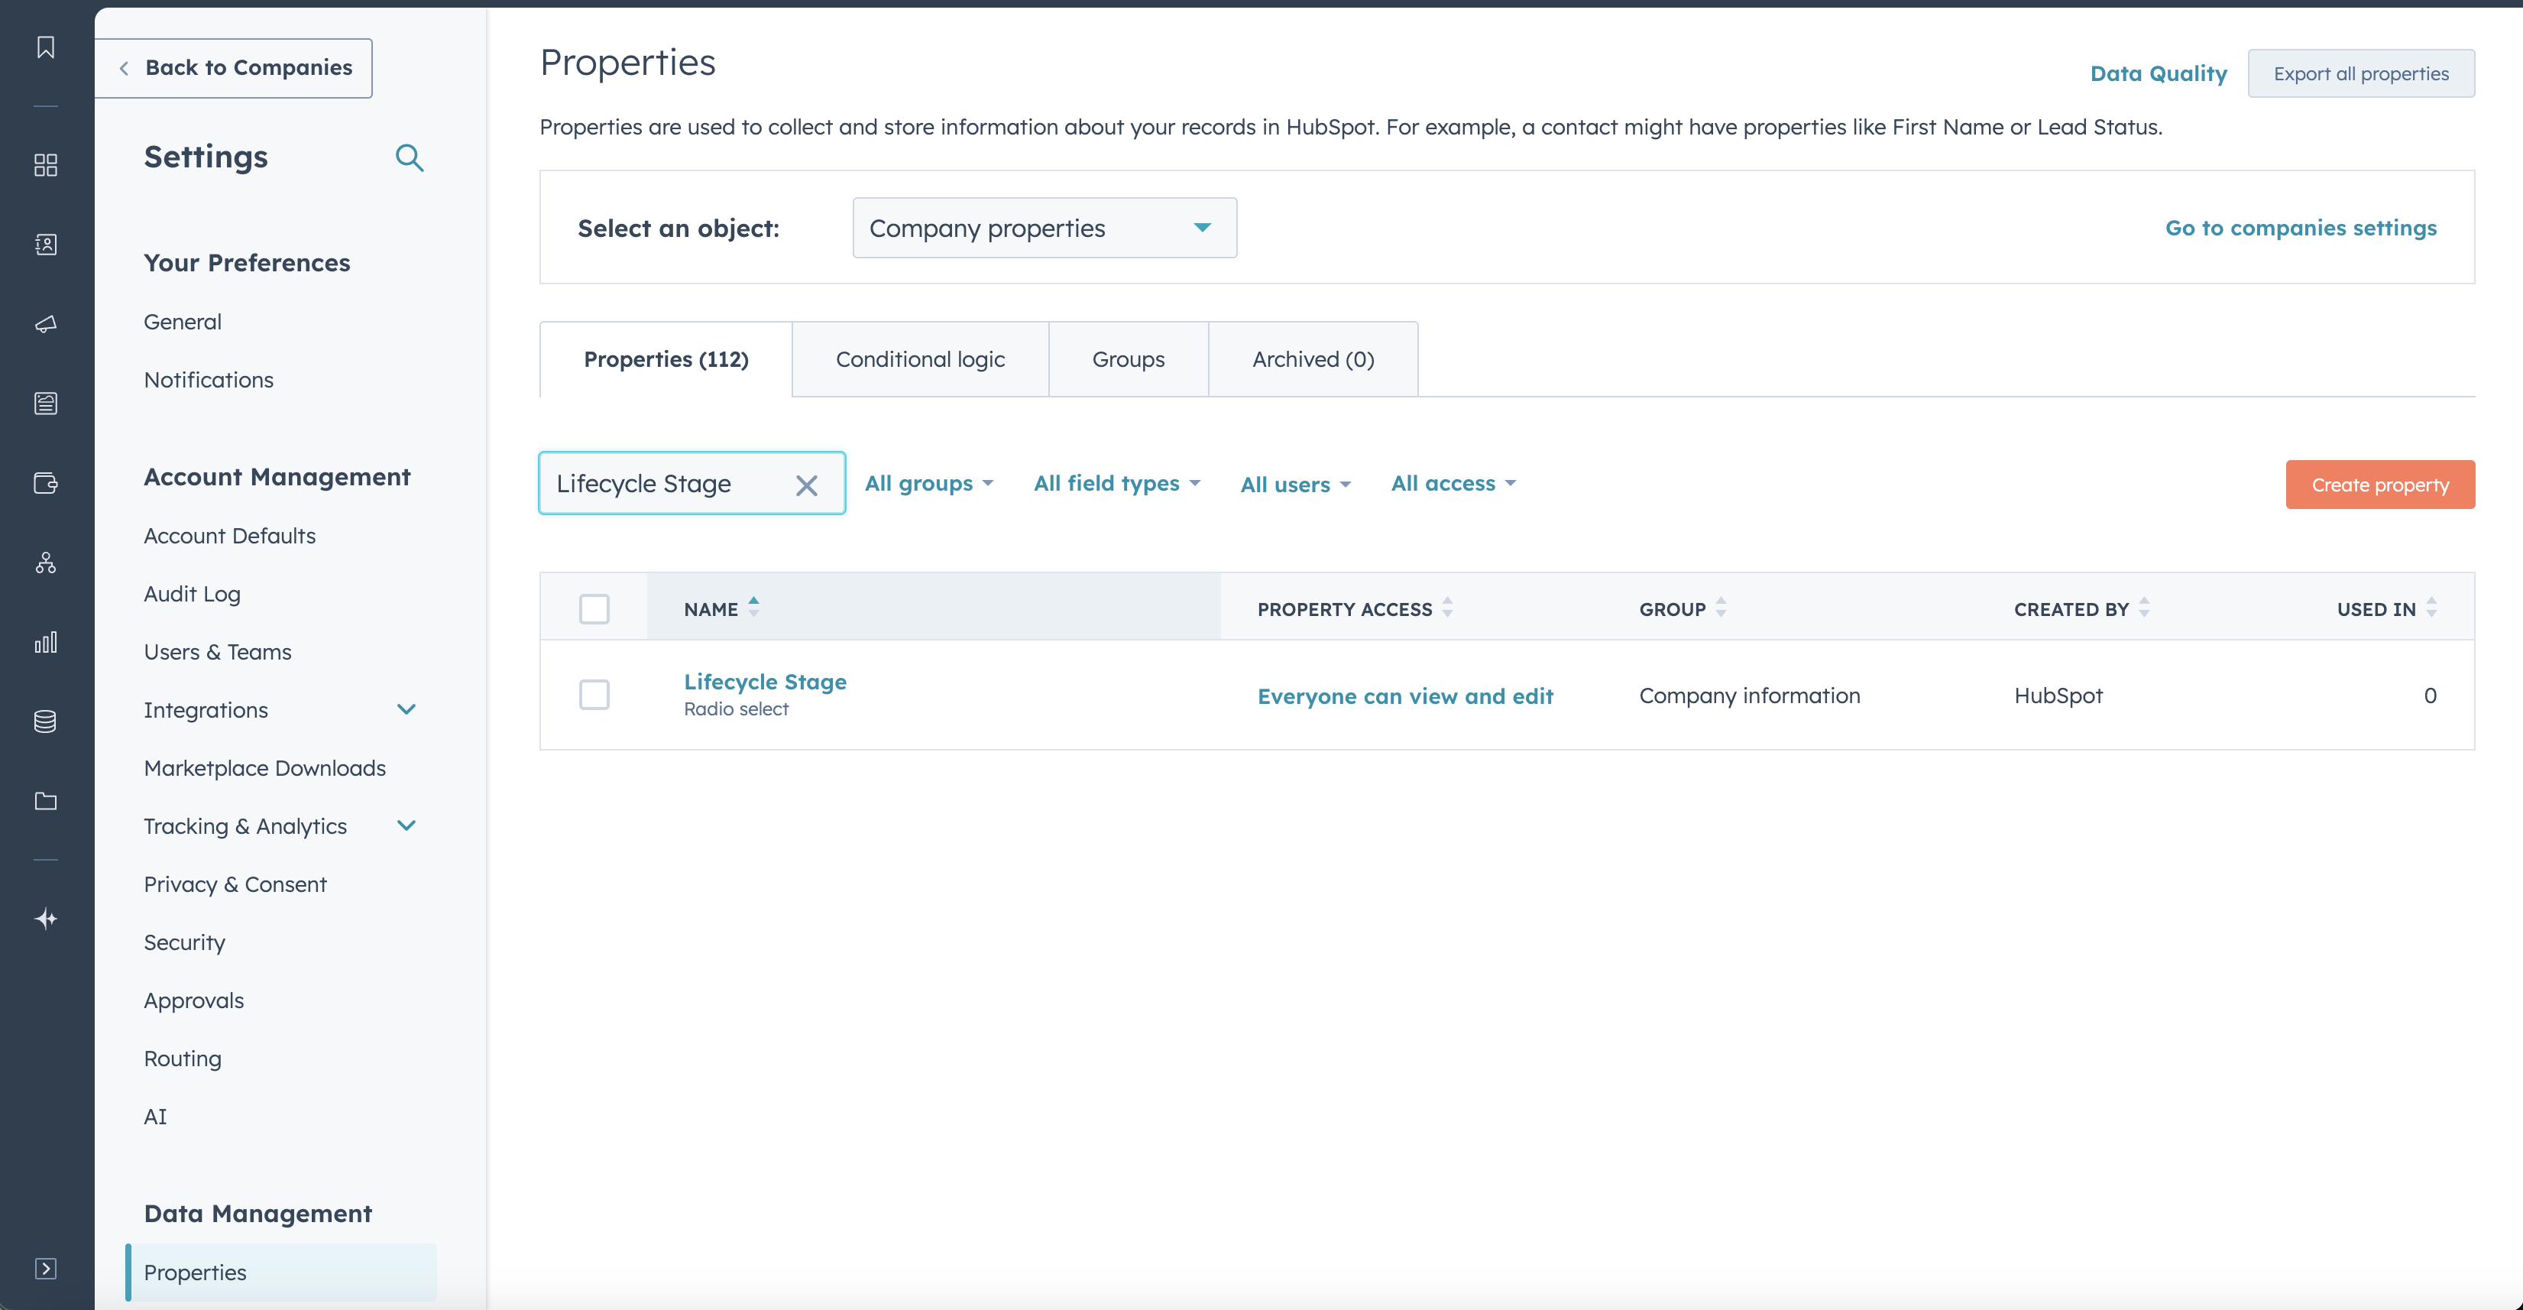Click the Create property button
Screen dimensions: 2523x1310
click(x=2379, y=485)
